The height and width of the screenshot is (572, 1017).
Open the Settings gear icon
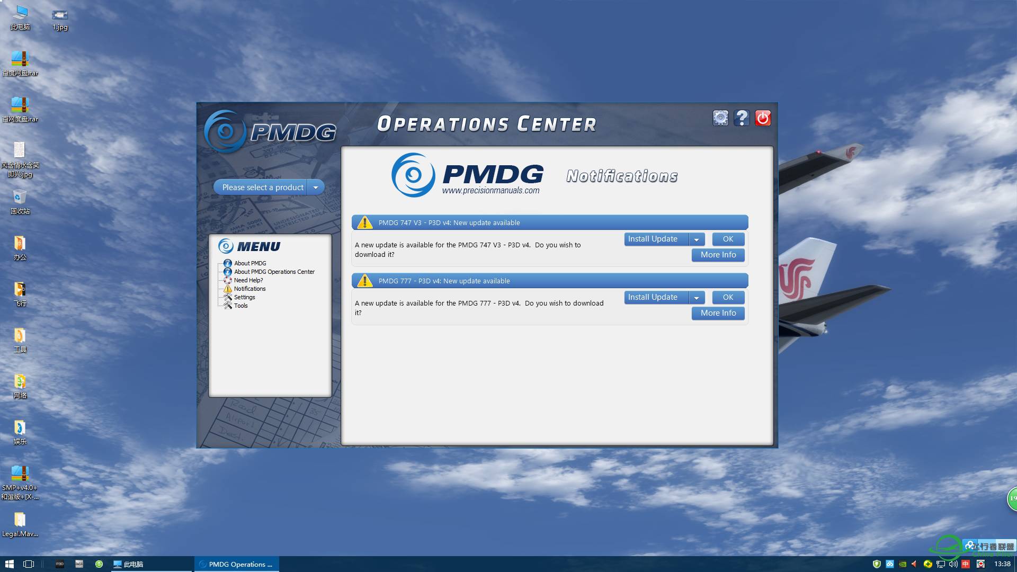721,117
